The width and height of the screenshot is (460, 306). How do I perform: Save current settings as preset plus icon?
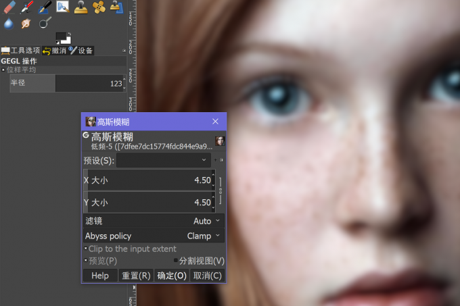click(x=216, y=160)
